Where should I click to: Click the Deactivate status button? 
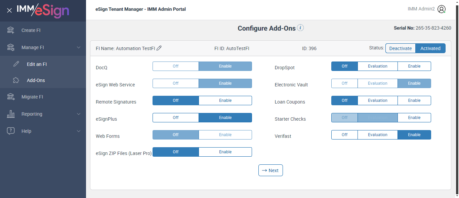coord(400,48)
